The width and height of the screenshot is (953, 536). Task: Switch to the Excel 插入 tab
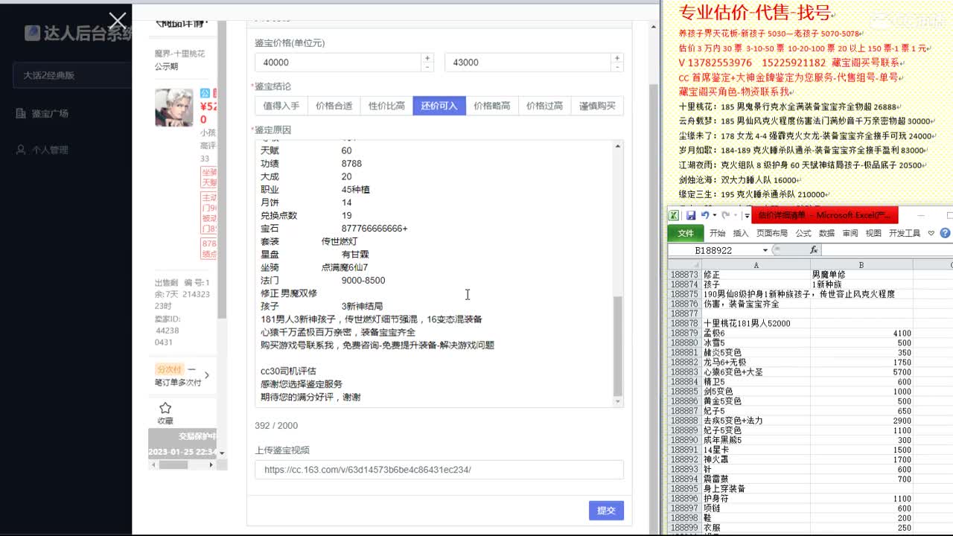(x=740, y=233)
